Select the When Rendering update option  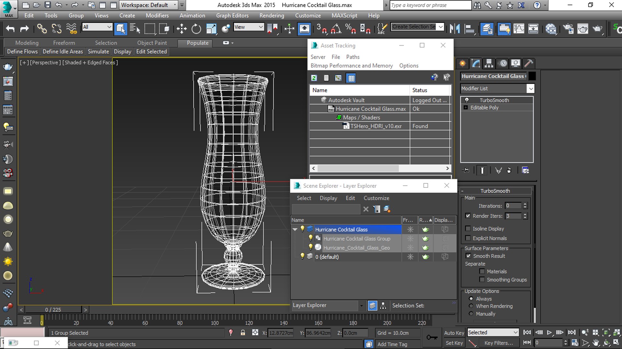click(471, 306)
